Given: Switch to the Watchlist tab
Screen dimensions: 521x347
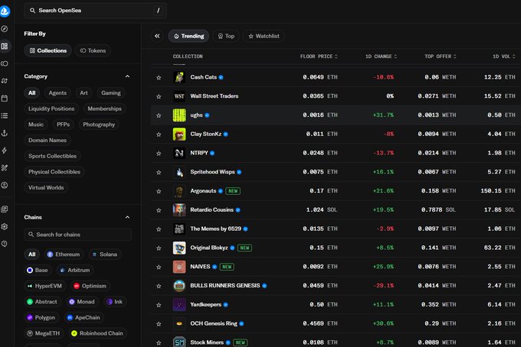Looking at the screenshot, I should tap(264, 36).
